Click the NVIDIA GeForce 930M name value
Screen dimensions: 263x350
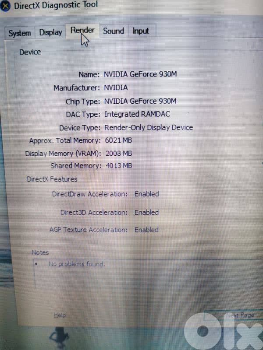(140, 74)
